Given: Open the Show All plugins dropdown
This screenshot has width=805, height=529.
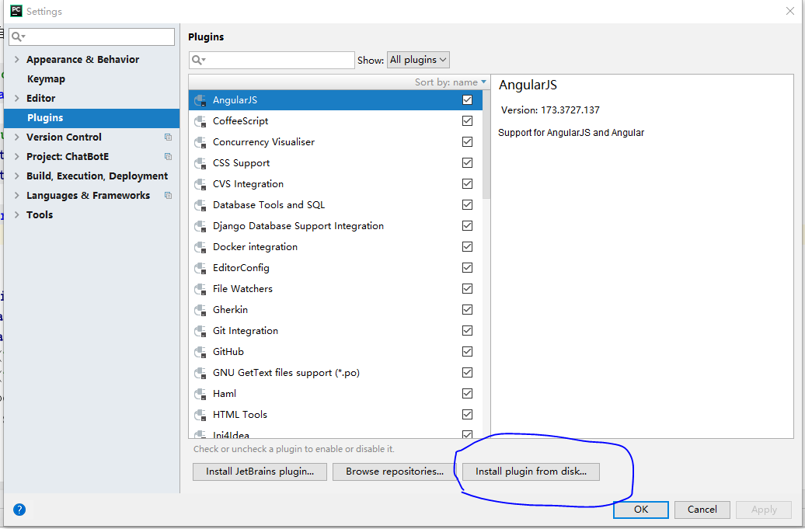Looking at the screenshot, I should [x=418, y=60].
